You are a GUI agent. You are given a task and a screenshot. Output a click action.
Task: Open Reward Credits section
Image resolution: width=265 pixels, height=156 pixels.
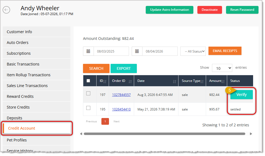pyautogui.click(x=37, y=96)
